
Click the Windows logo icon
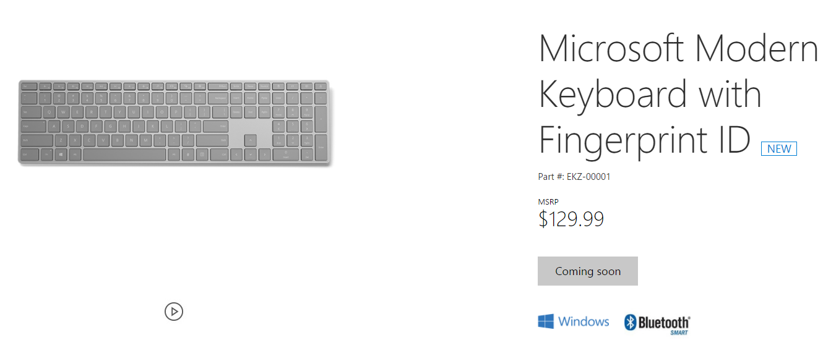[x=546, y=321]
